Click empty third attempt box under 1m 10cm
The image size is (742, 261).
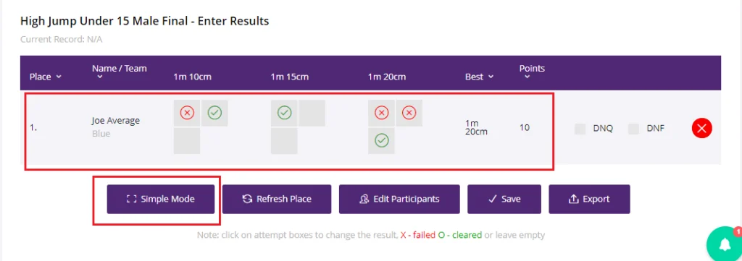pyautogui.click(x=187, y=141)
